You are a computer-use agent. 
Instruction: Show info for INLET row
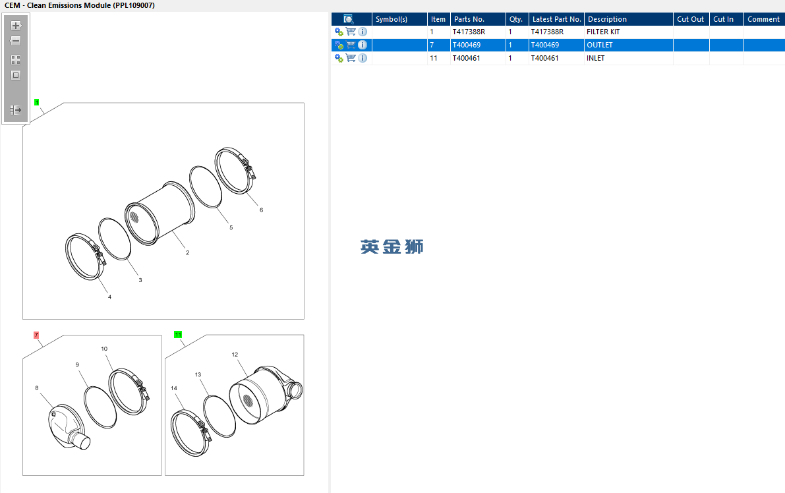coord(363,58)
